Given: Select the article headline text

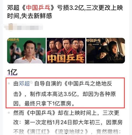Looking at the screenshot, I should coord(65,12).
